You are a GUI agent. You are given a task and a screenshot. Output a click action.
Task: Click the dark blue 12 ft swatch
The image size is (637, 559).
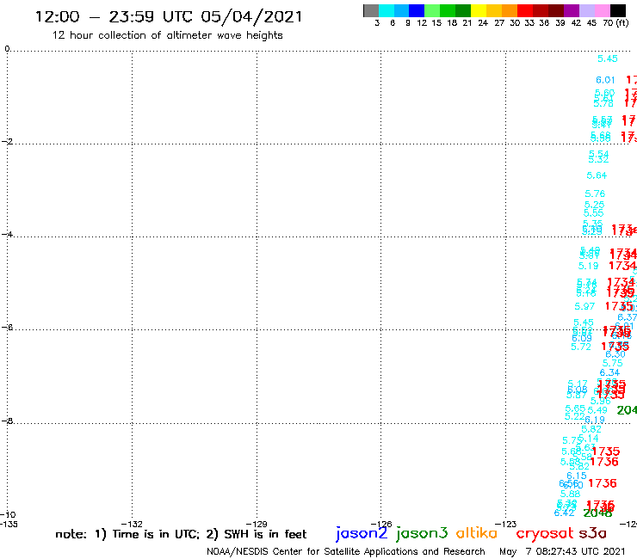417,10
